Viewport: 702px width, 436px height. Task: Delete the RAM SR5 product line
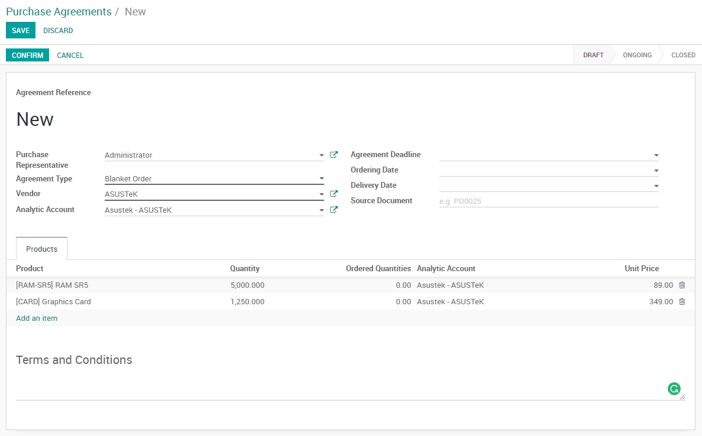[x=682, y=285]
